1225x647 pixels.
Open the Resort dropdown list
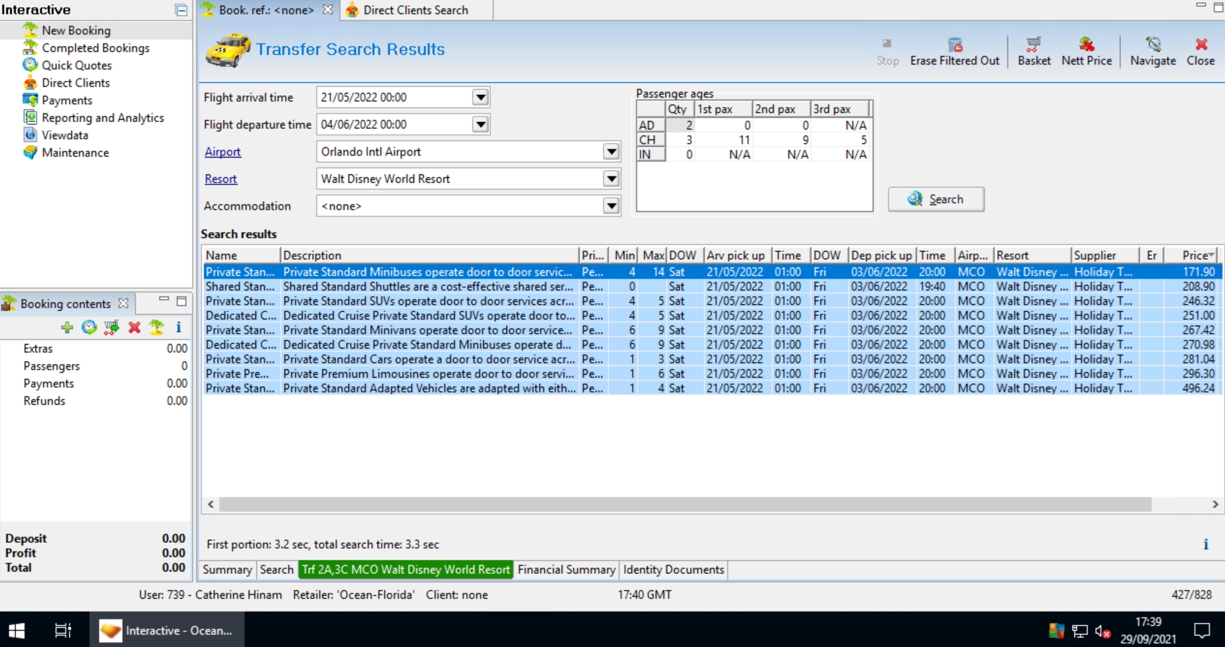tap(611, 179)
